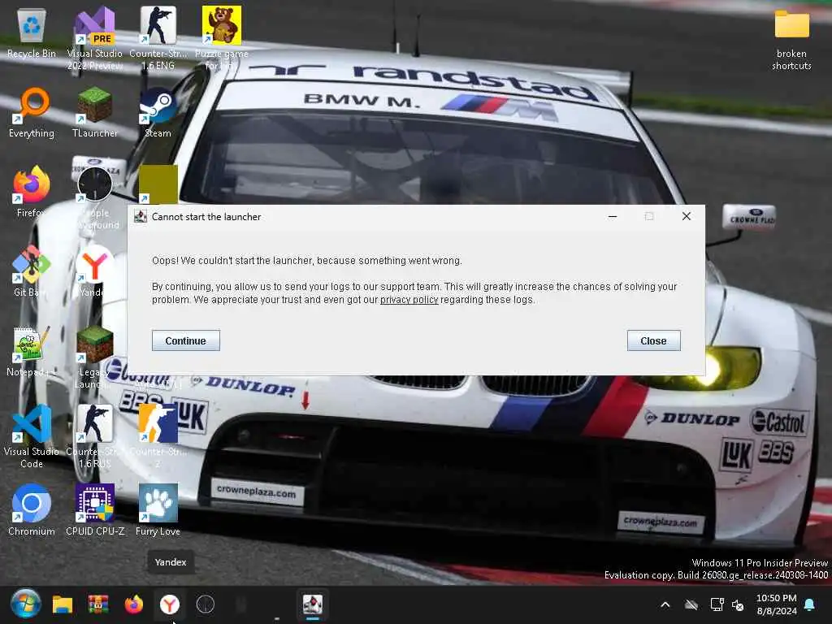
Task: Click the OneDrive cloud tray icon
Action: (691, 604)
